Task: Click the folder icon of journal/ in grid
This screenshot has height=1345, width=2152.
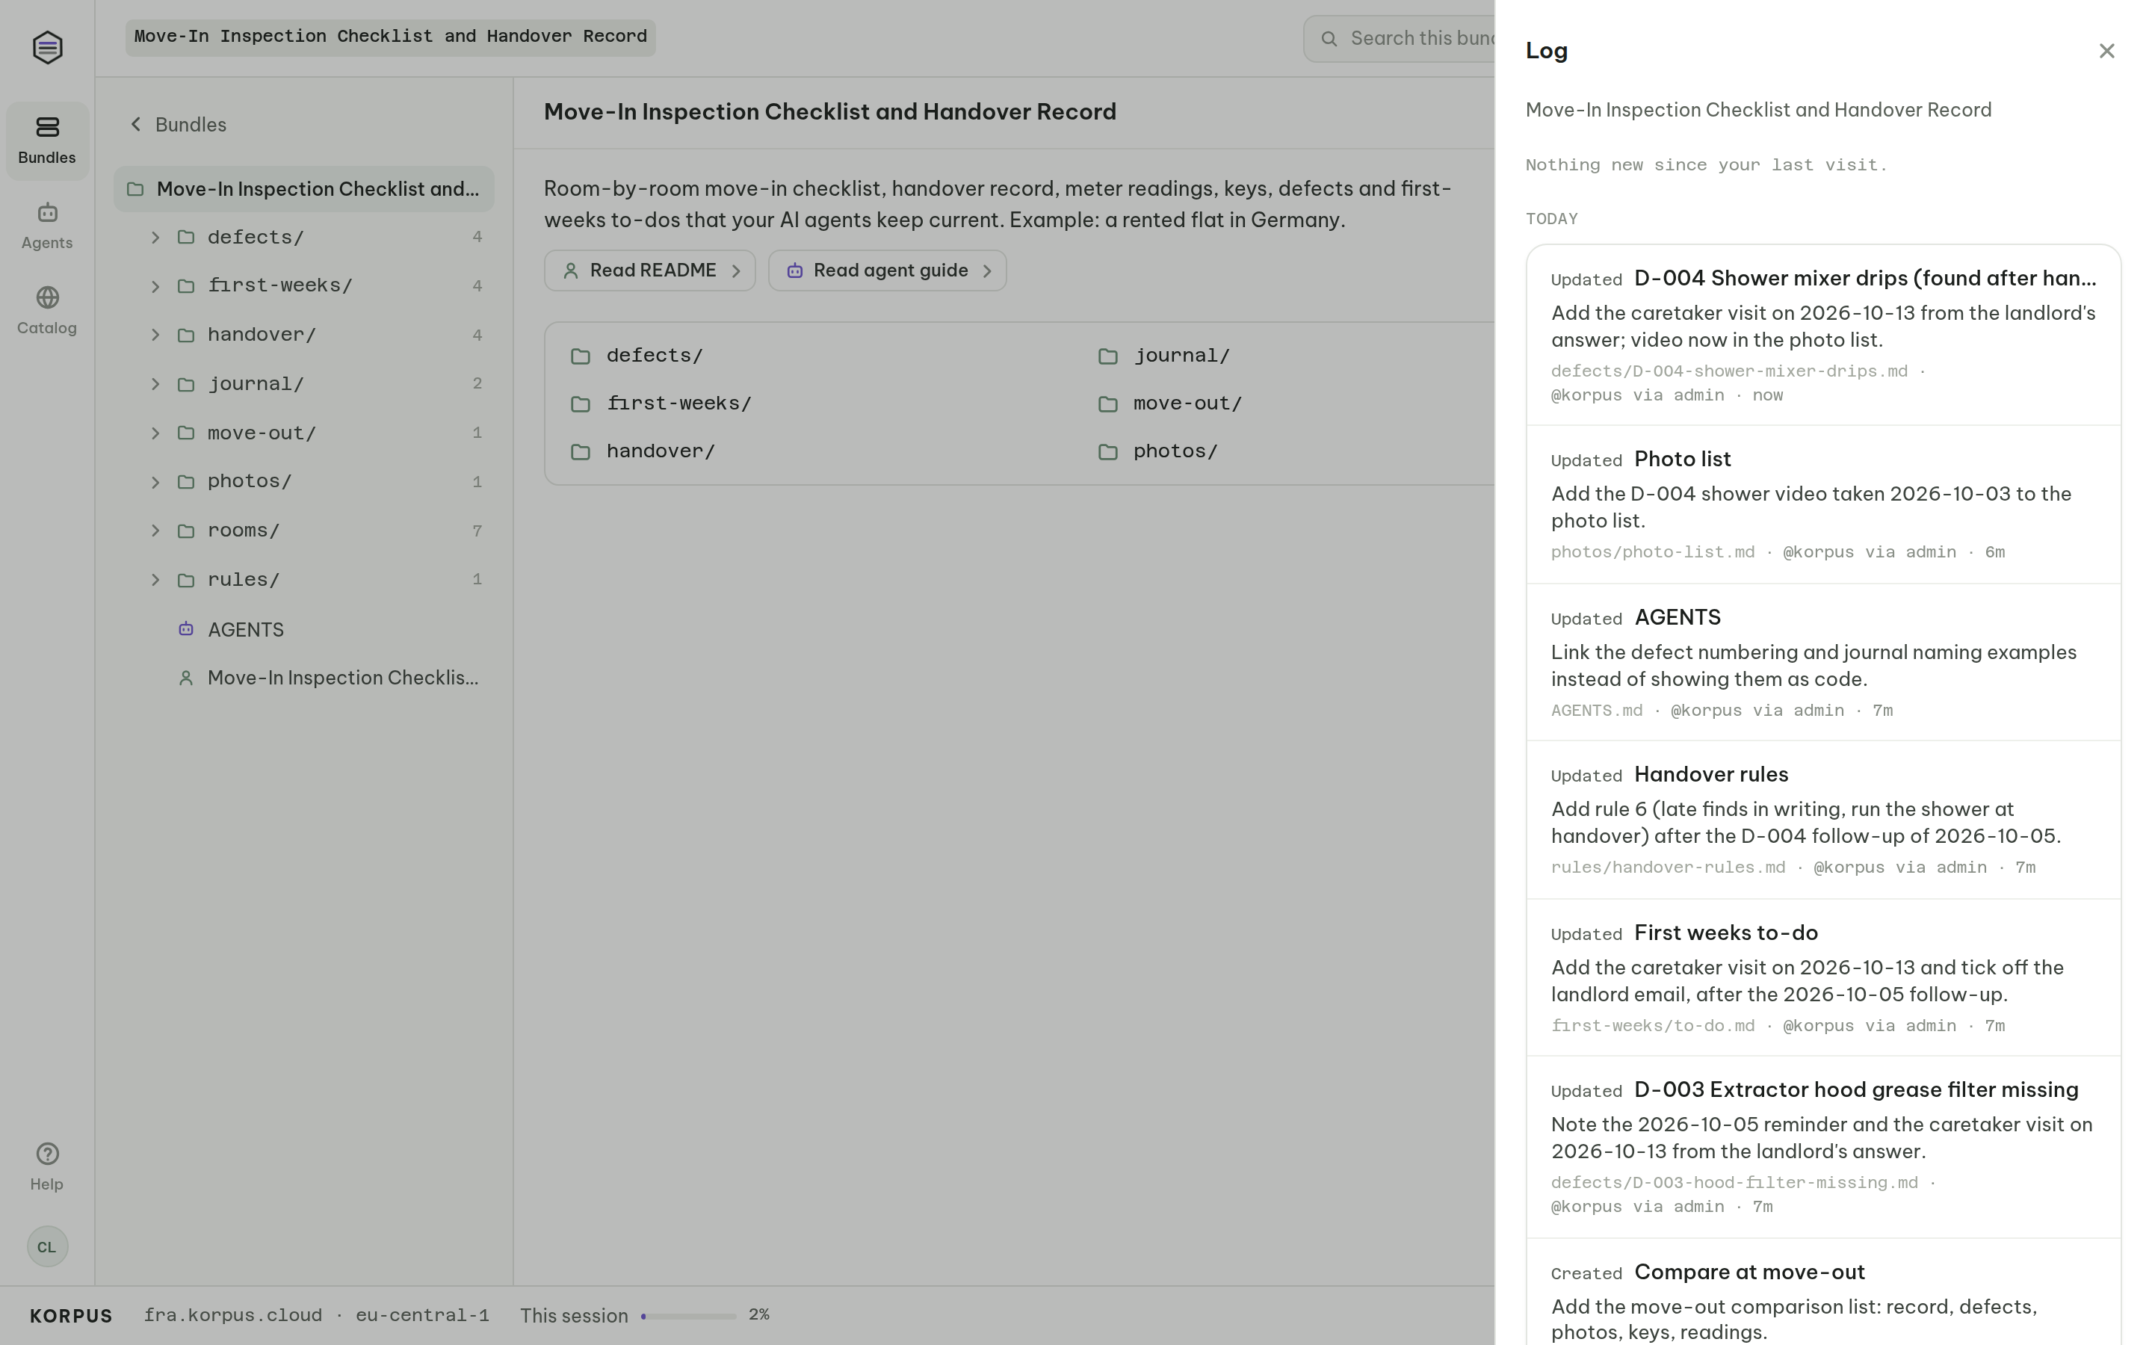Action: pos(1107,356)
